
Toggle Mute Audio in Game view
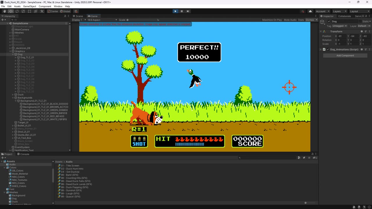point(290,20)
